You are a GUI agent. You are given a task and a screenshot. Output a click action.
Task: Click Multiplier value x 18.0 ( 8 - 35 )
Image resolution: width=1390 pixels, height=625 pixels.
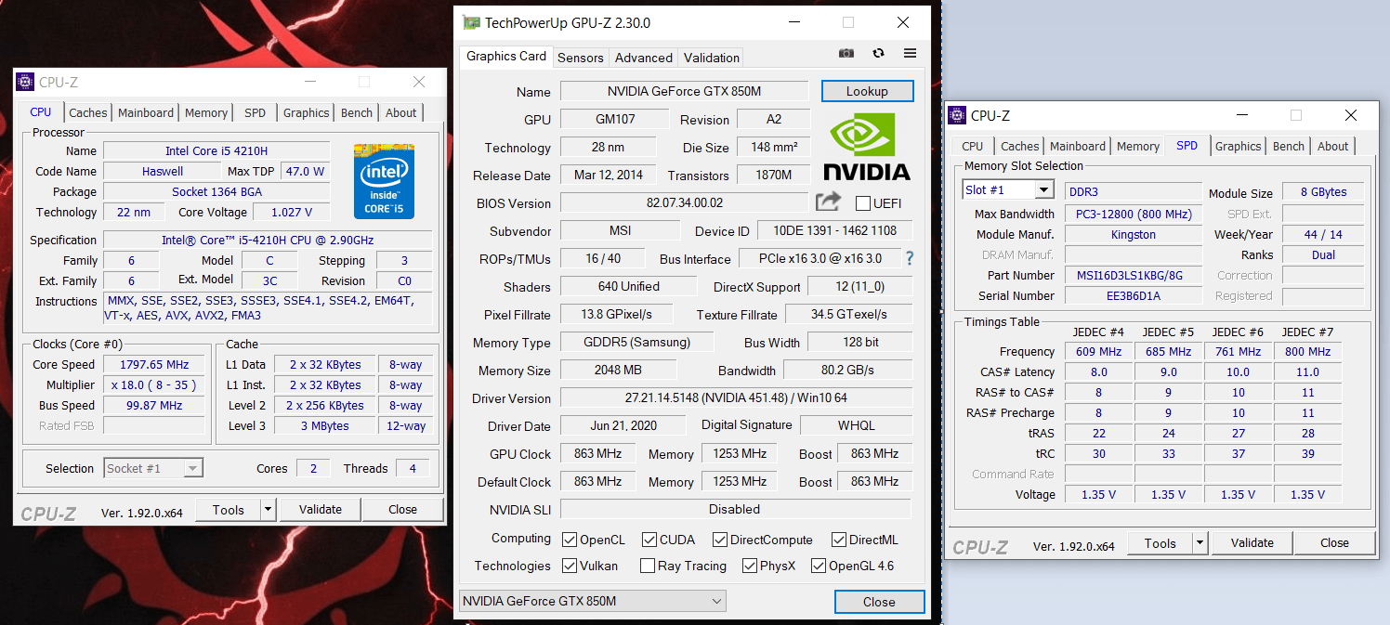(154, 384)
